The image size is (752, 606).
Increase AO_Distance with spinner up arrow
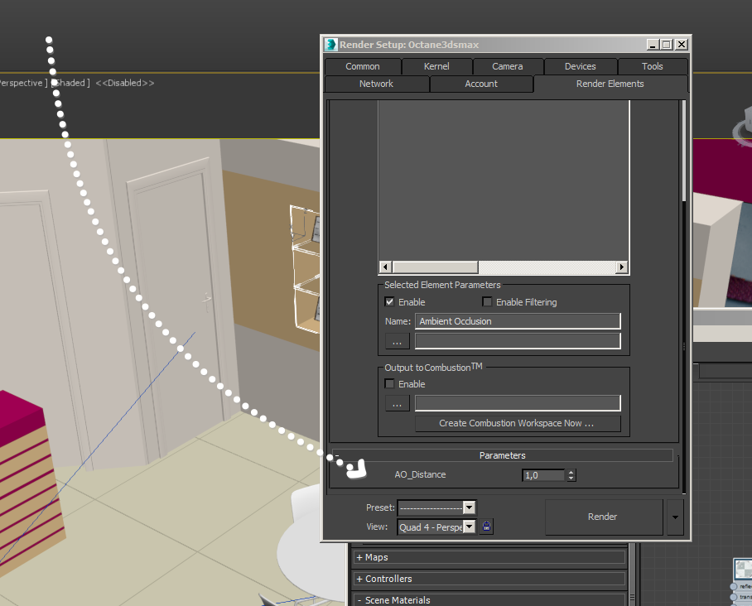click(571, 472)
